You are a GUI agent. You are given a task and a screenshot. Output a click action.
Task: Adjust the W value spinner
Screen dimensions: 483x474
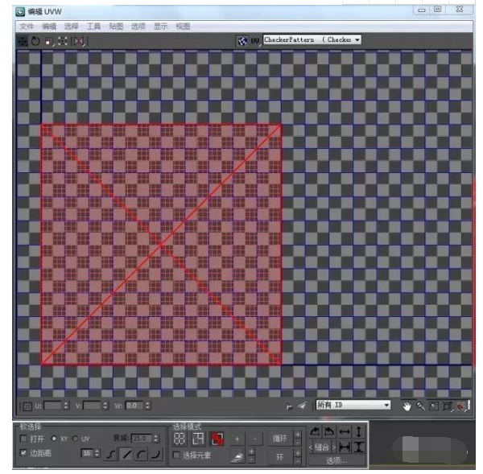tap(147, 406)
